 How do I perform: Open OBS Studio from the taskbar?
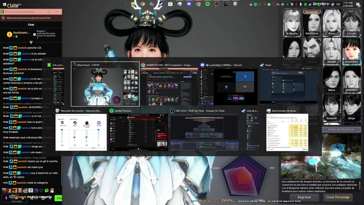217,4
